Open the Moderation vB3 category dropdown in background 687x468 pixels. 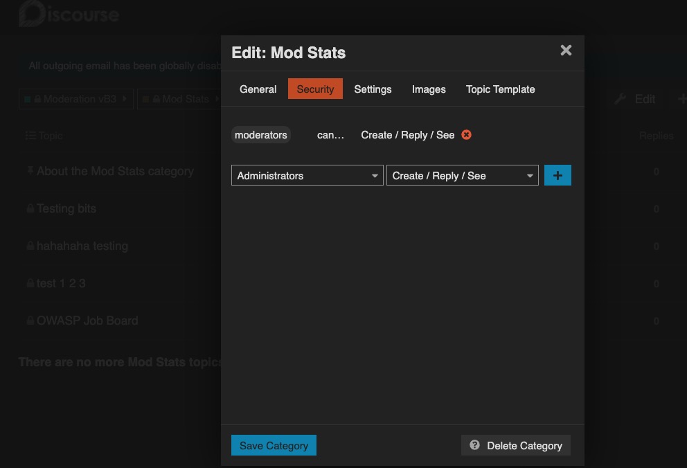pos(75,99)
